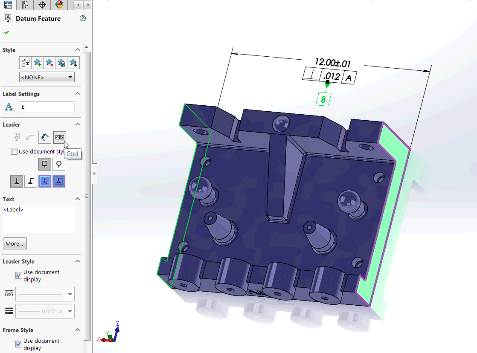Select the filled triangle attachment style
Image resolution: width=477 pixels, height=353 pixels.
click(17, 181)
